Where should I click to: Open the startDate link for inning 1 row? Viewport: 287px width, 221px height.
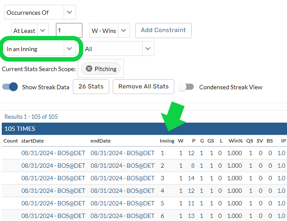pos(53,153)
